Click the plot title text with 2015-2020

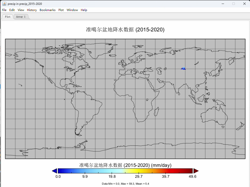(x=125, y=29)
